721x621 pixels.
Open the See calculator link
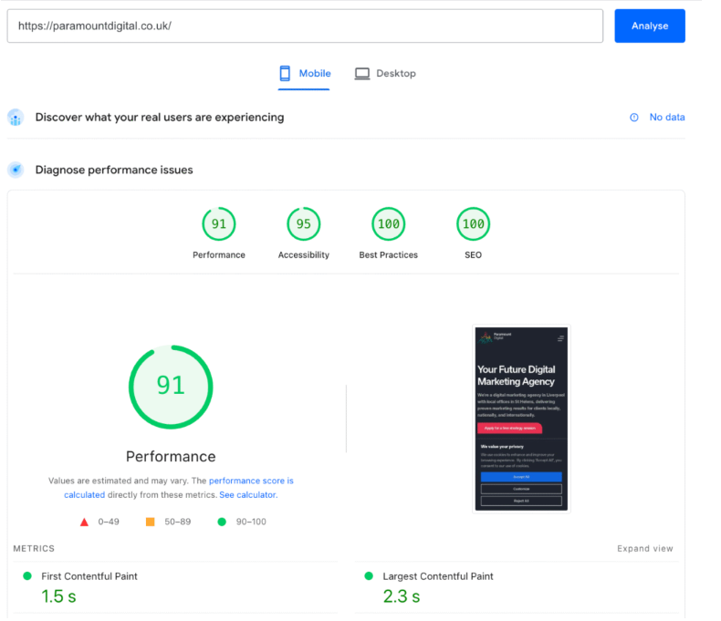point(248,495)
